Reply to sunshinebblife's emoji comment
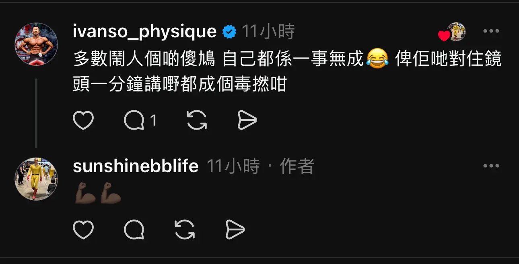This screenshot has width=519, height=264. coord(134,230)
